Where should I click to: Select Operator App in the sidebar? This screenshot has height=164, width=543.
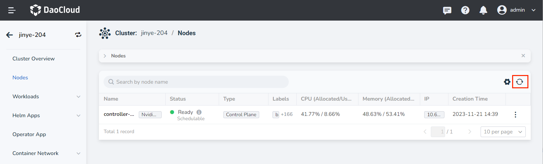(29, 134)
